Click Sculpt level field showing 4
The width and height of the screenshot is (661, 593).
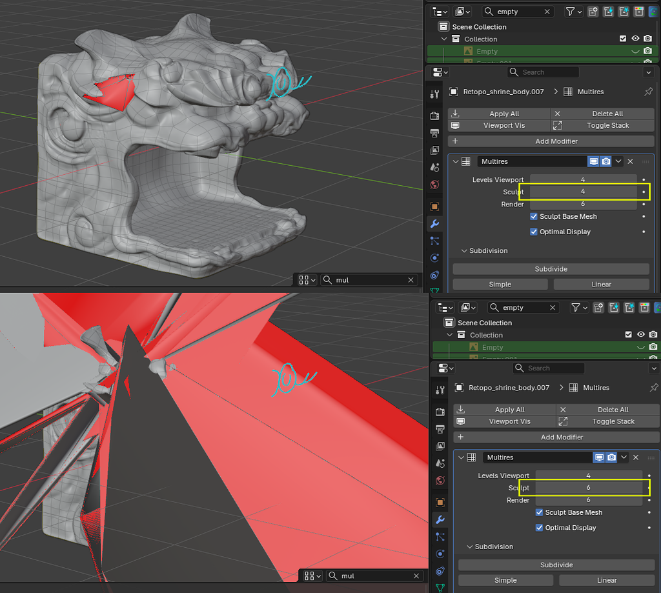pos(583,192)
